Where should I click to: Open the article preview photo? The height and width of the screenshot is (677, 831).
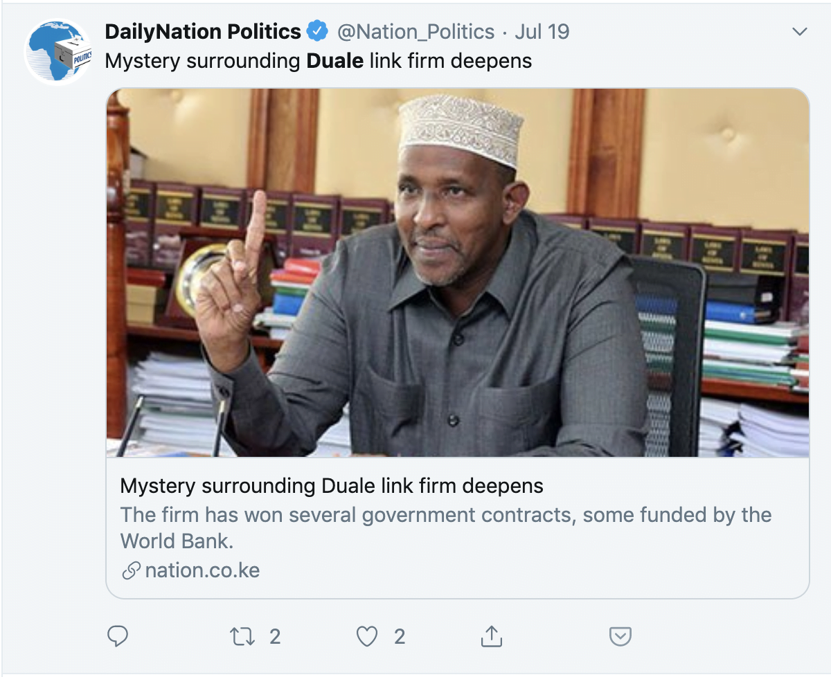(x=457, y=272)
